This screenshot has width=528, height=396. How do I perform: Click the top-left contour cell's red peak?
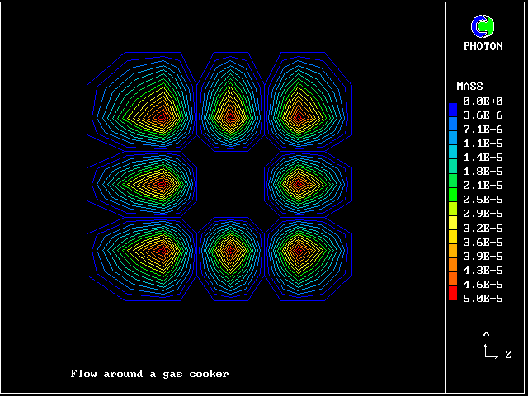point(160,115)
